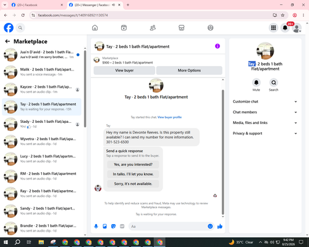Expand the Privacy & support section
Image resolution: width=309 pixels, height=247 pixels.
[x=265, y=133]
